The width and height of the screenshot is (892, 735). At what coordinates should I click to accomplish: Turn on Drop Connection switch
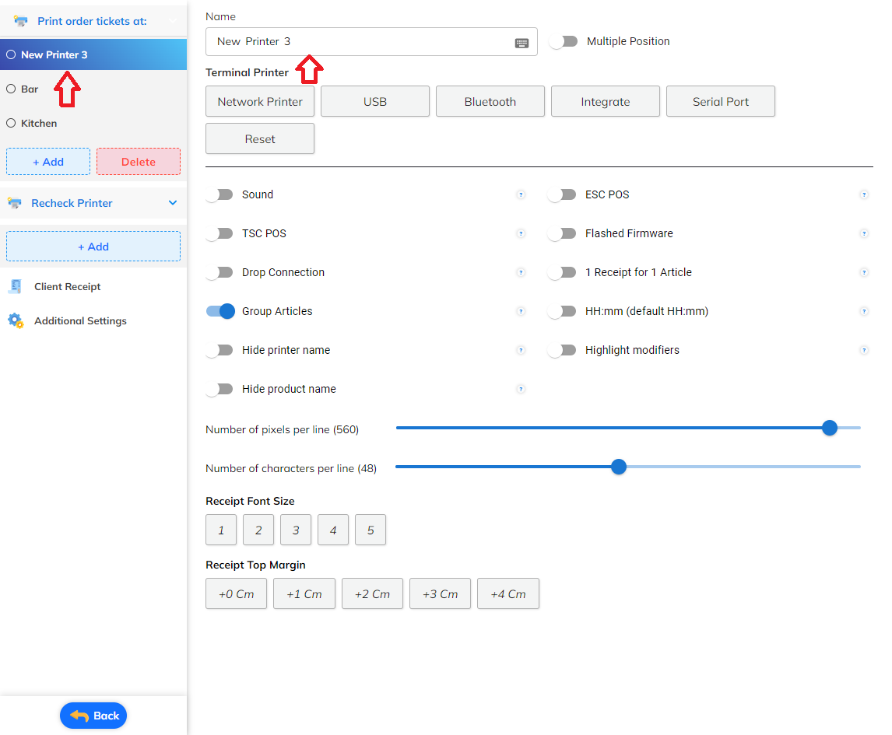(219, 272)
